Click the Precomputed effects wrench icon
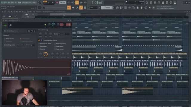The image size is (191, 107). point(39,40)
